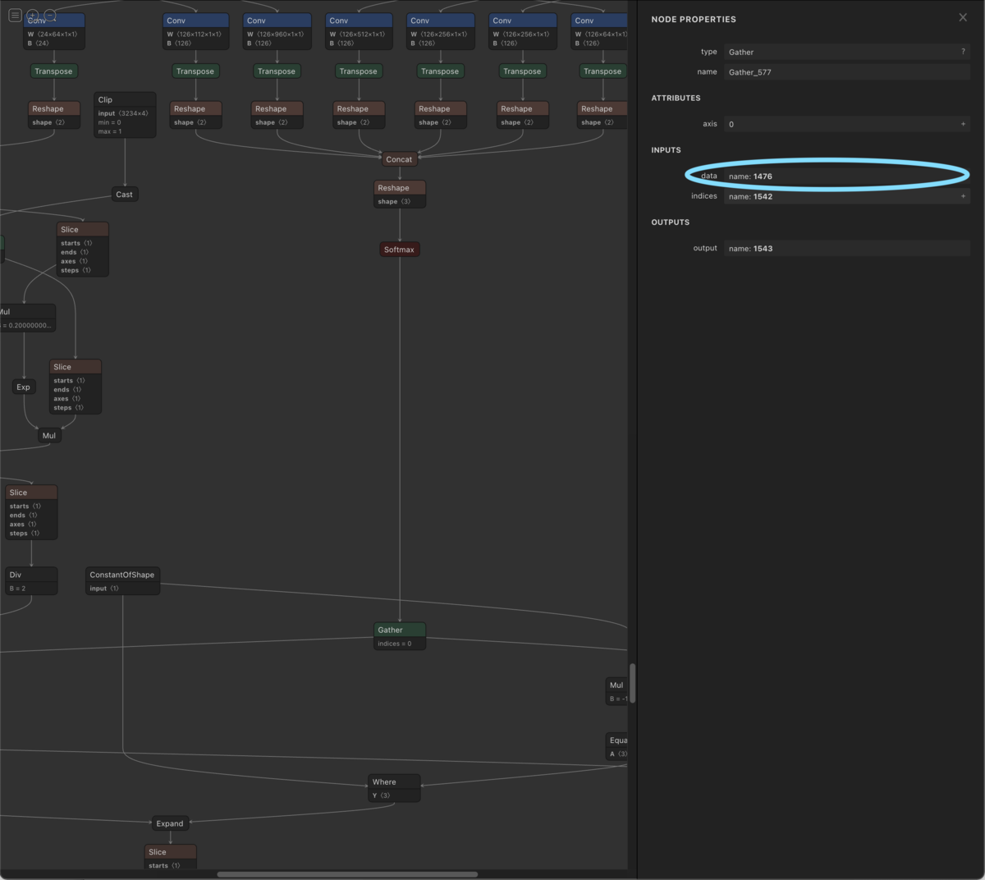Select the Transpose node under the 24×64 Conv
The width and height of the screenshot is (985, 880).
click(x=53, y=71)
